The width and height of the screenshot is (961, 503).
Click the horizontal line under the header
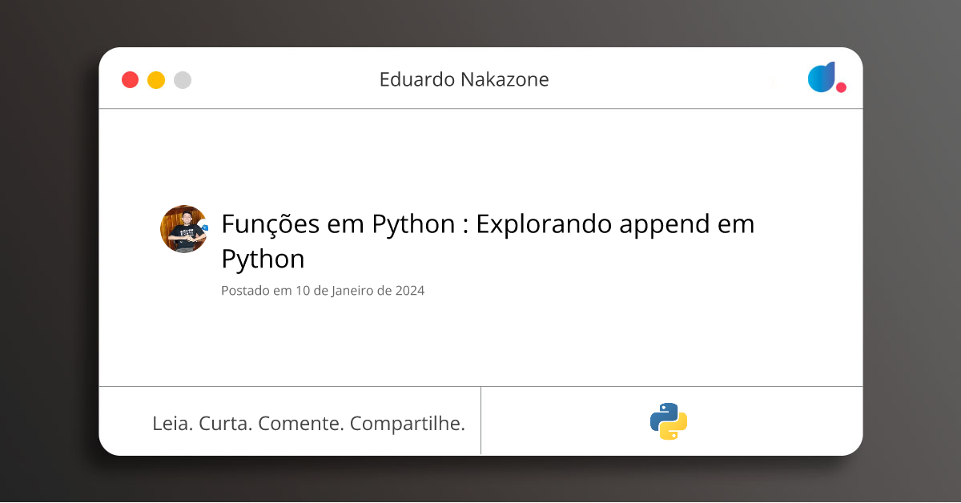tap(480, 108)
